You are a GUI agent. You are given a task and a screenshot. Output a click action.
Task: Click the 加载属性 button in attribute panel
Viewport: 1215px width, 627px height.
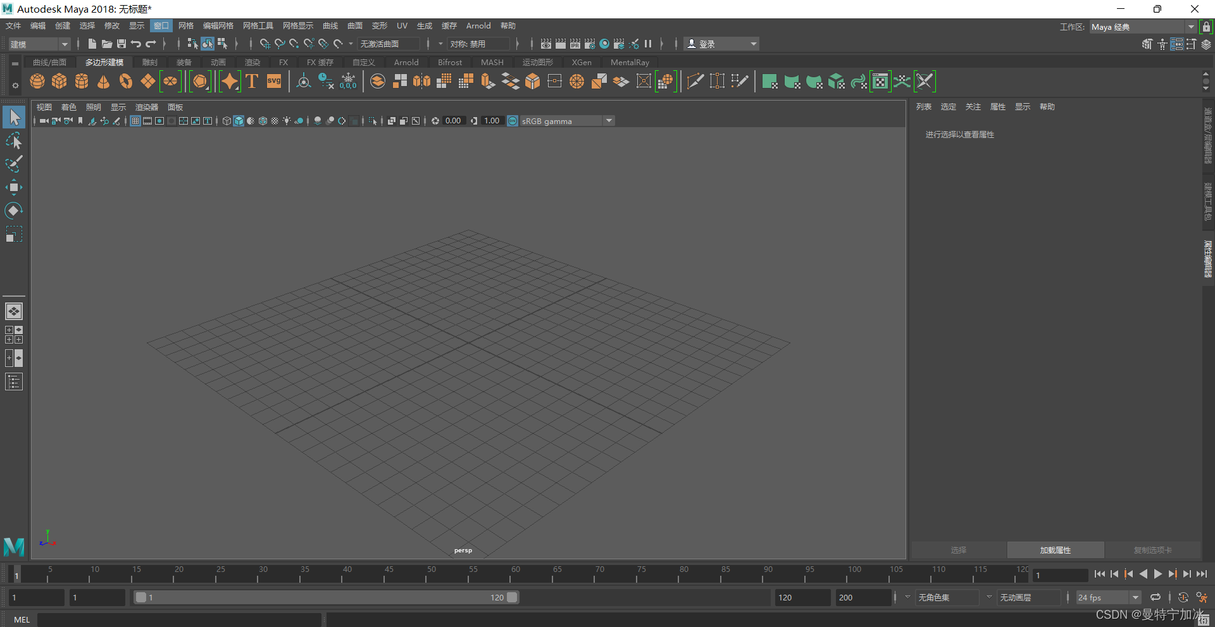point(1055,550)
